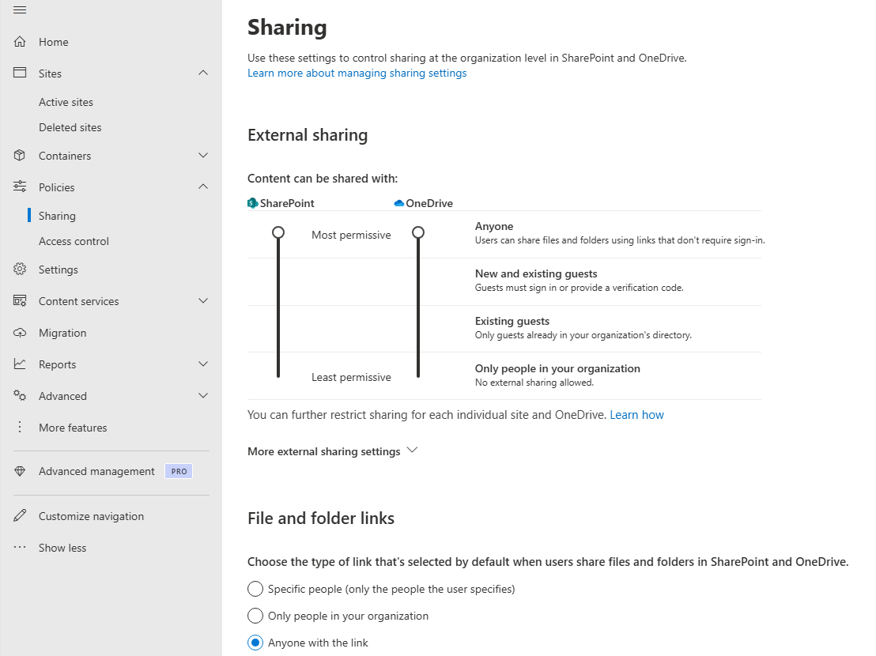Open the hamburger navigation menu

click(20, 10)
